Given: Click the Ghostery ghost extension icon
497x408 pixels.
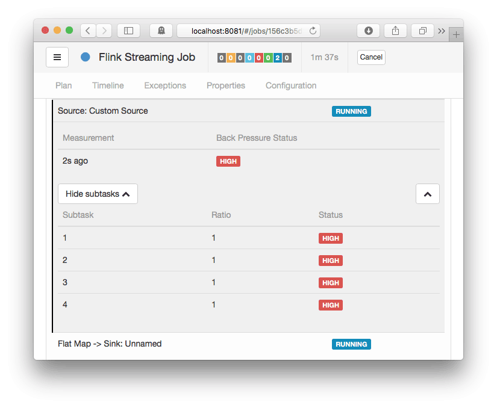Looking at the screenshot, I should (x=161, y=31).
